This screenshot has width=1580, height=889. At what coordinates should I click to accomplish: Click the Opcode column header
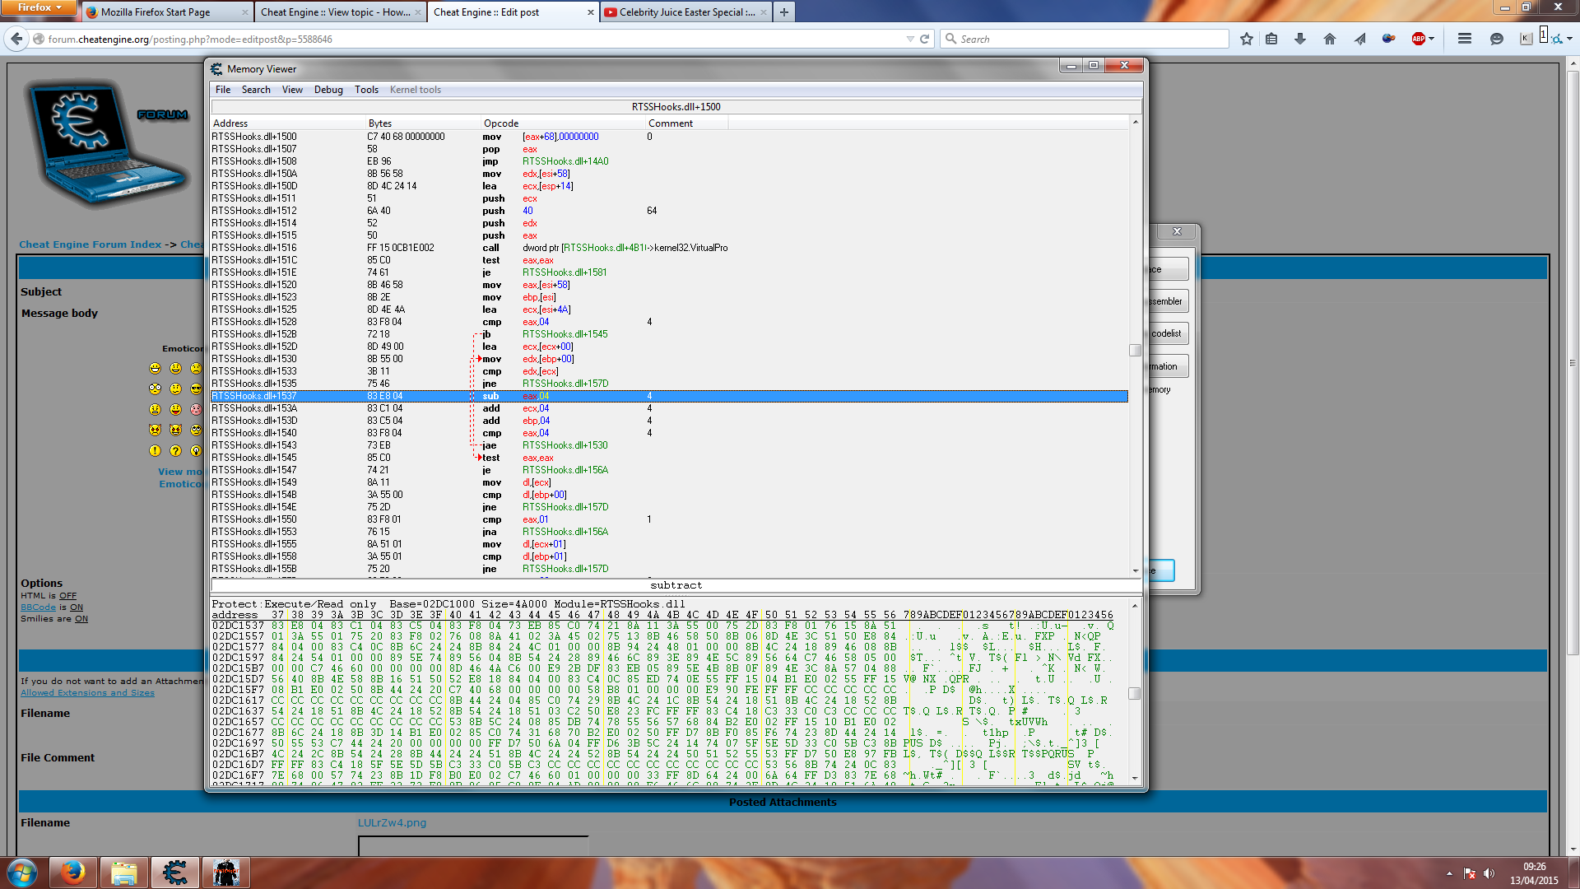(564, 123)
